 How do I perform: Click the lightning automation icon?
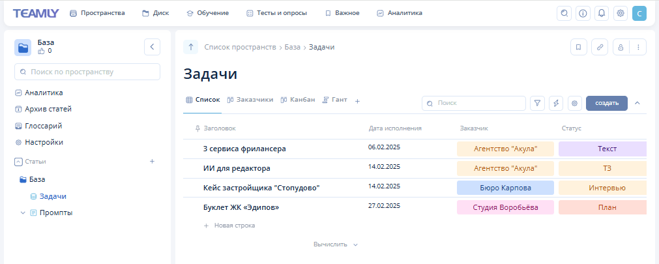(x=555, y=103)
